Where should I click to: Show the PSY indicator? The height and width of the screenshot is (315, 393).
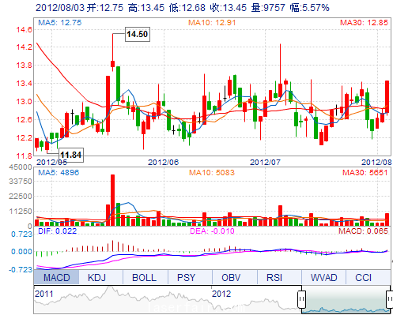coord(186,277)
